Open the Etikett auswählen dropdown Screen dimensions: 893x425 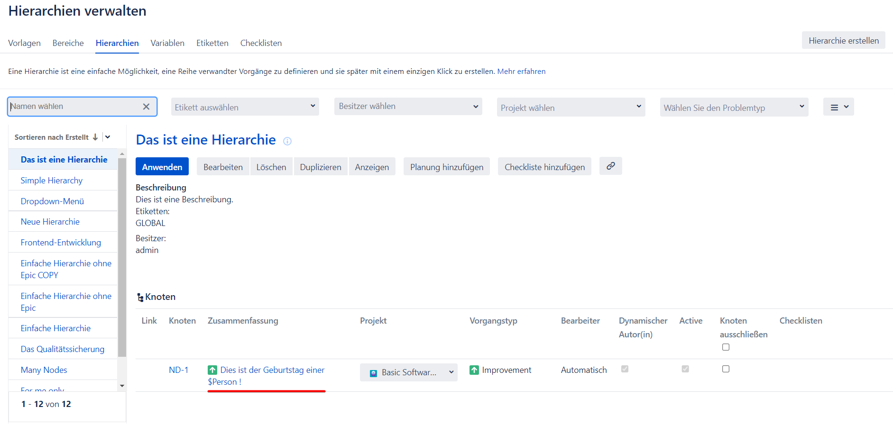point(245,107)
